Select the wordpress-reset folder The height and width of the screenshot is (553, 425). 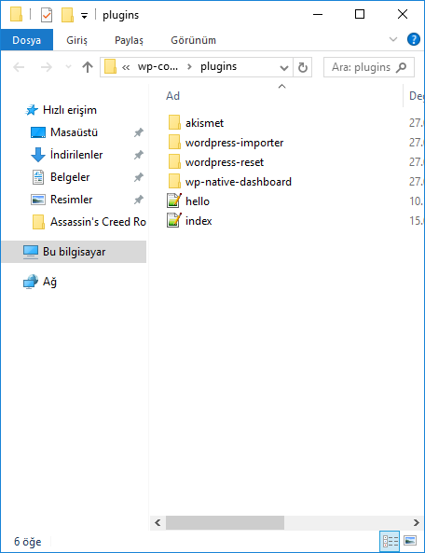pos(225,162)
